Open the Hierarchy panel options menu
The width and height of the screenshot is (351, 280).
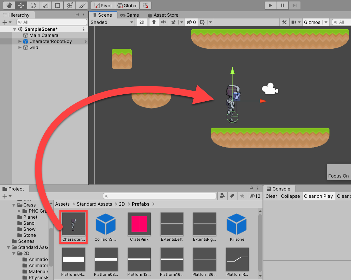(x=83, y=15)
